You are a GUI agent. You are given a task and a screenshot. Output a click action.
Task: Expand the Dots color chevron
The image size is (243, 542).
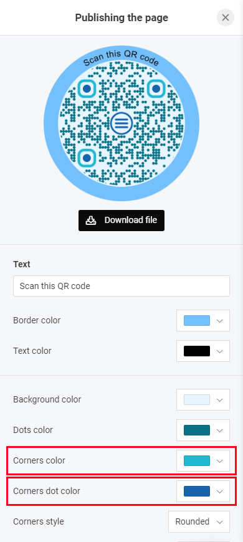[x=219, y=430]
